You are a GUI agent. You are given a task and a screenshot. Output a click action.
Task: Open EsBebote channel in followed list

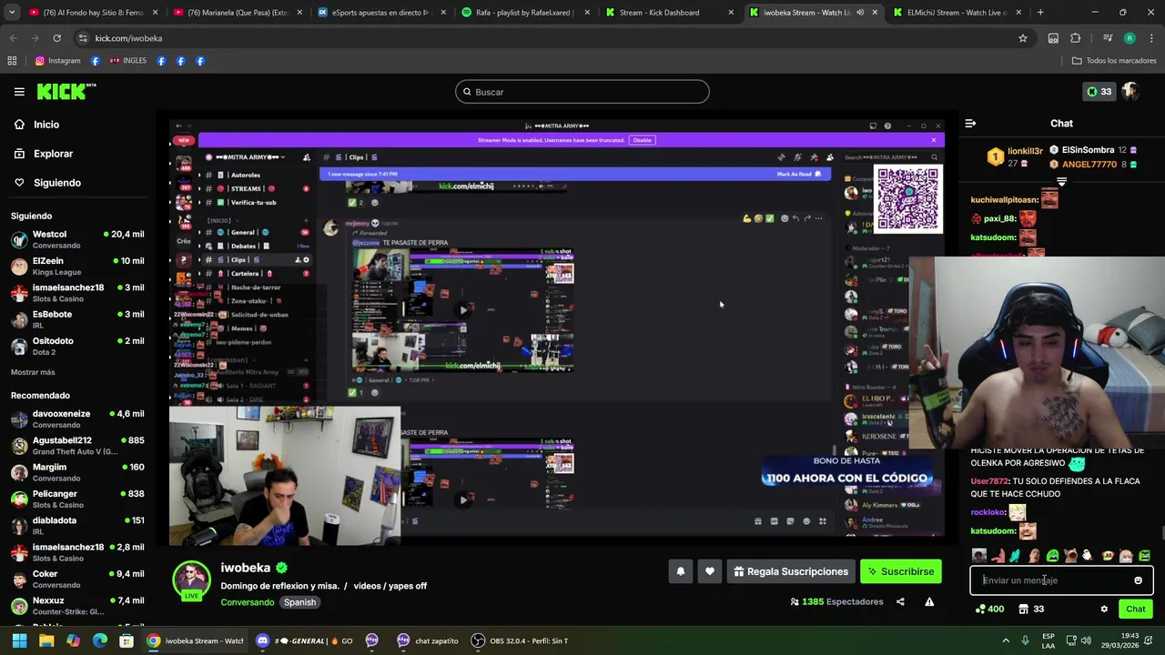[77, 319]
